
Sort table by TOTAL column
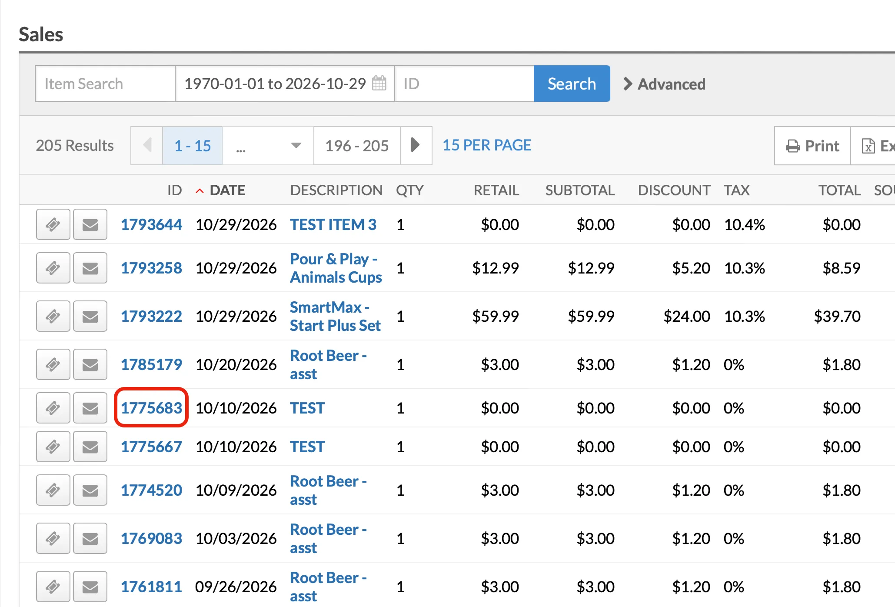[839, 190]
